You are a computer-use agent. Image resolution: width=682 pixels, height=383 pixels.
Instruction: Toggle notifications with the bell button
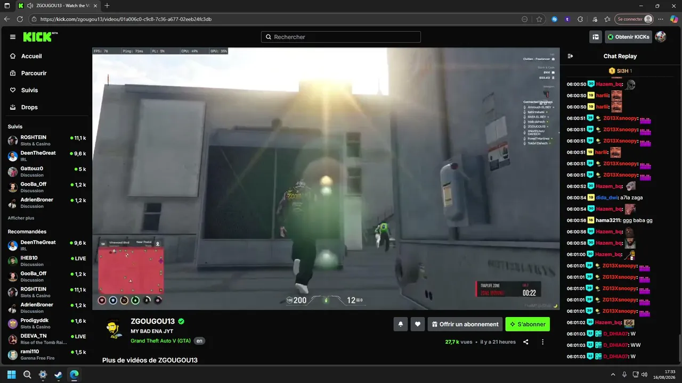[x=401, y=324]
